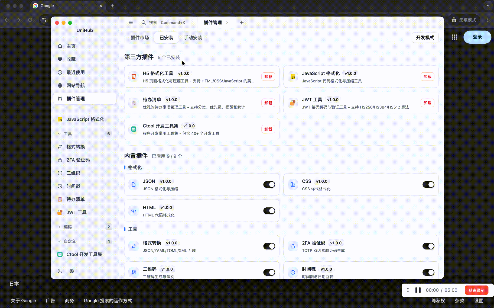
Task: Disable the HTML plugin toggle
Action: (x=269, y=211)
